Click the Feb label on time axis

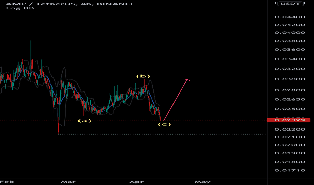tap(7, 182)
